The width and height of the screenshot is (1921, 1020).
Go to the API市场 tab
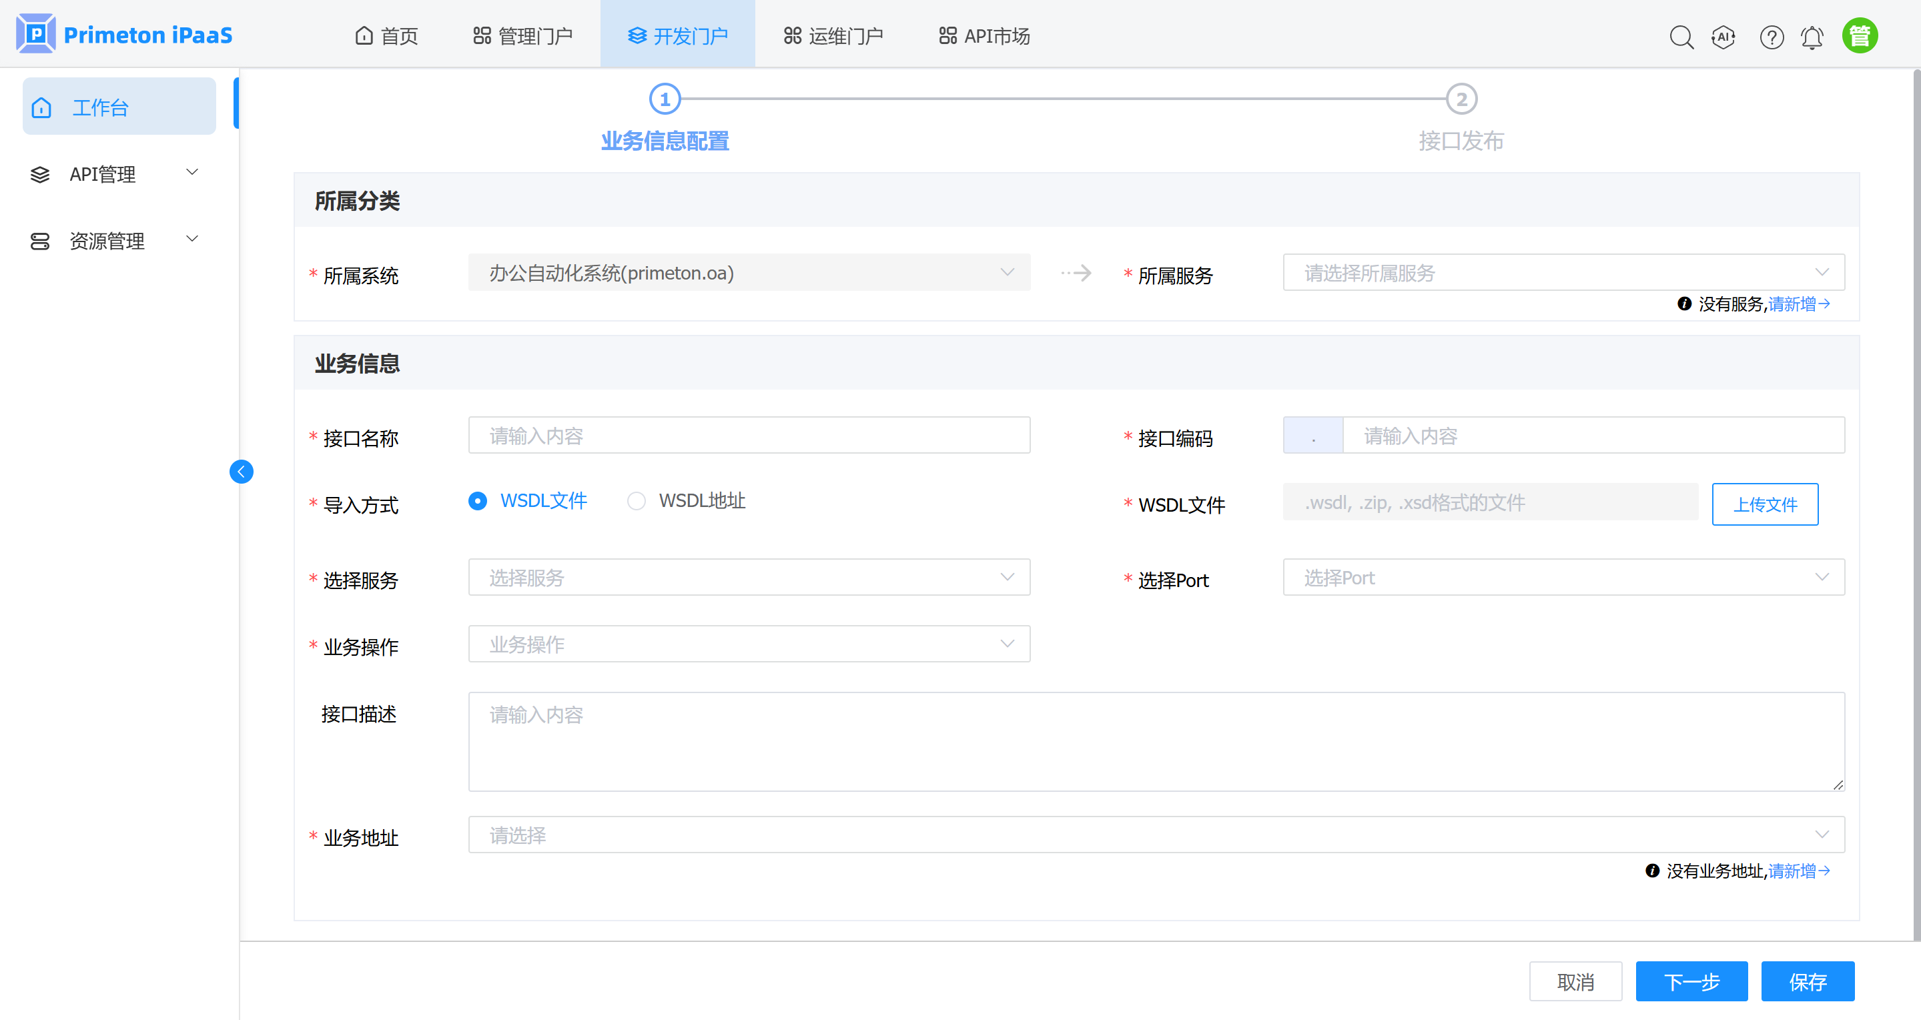984,36
